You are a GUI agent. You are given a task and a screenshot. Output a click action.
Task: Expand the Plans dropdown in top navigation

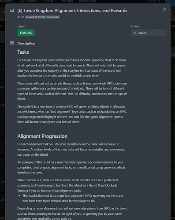pos(50,1)
